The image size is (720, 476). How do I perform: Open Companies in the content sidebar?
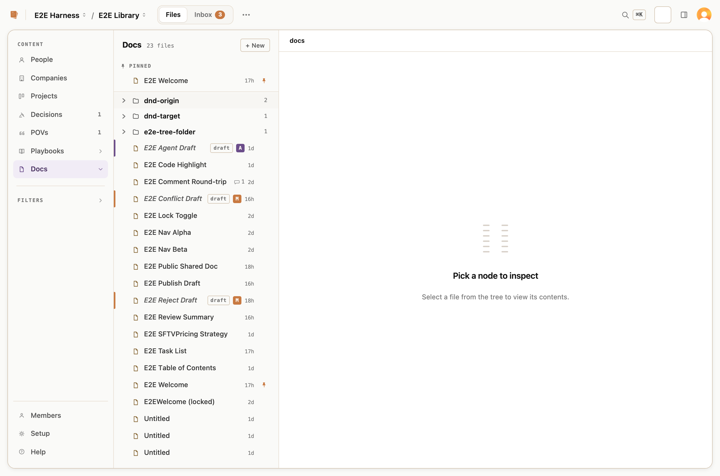61,78
